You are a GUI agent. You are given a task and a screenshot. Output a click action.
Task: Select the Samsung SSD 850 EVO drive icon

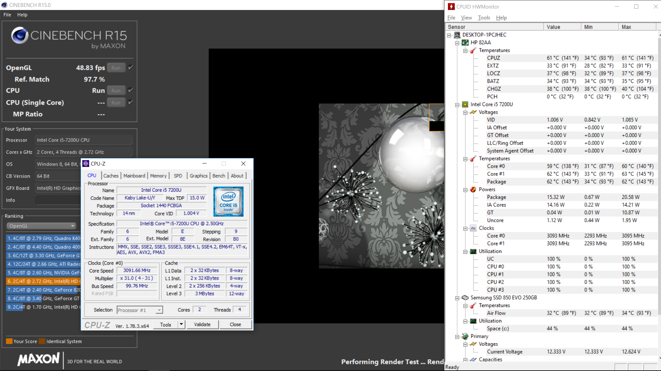(465, 298)
